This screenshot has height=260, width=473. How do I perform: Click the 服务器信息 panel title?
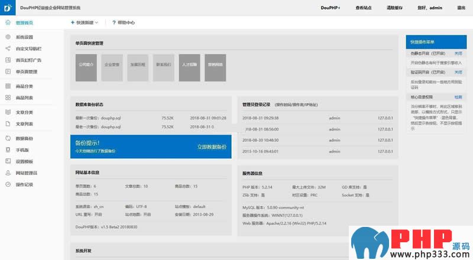(x=252, y=174)
